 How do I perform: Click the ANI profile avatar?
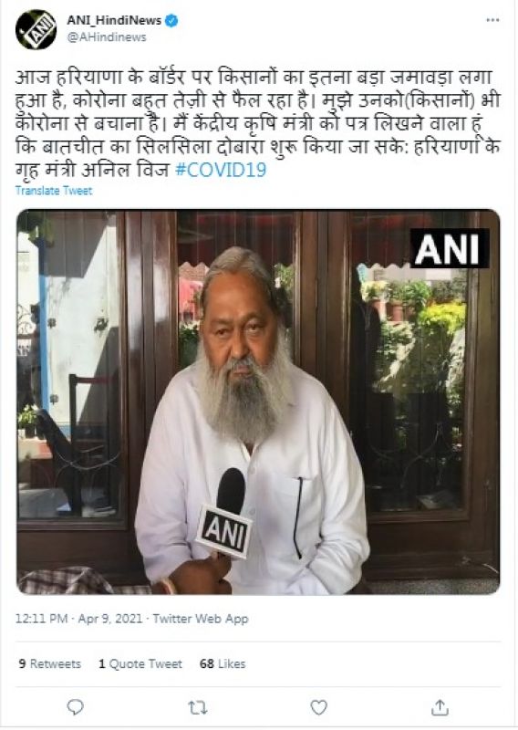[x=36, y=29]
